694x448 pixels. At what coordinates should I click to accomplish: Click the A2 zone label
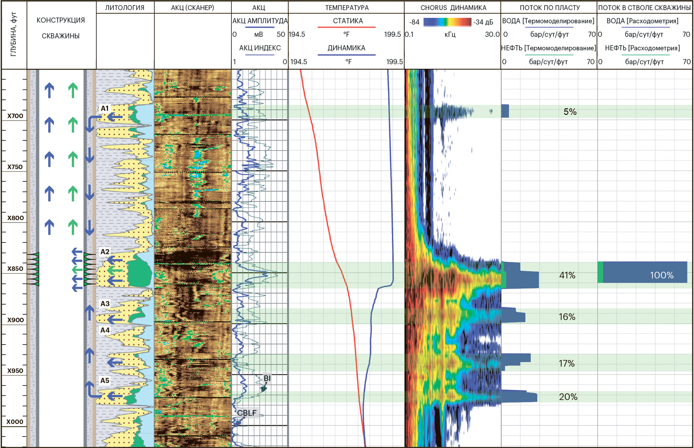105,252
